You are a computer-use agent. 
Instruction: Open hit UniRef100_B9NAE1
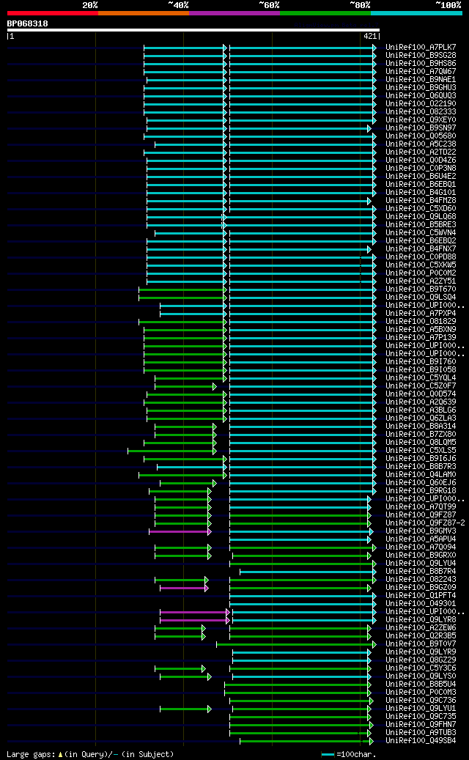421,79
